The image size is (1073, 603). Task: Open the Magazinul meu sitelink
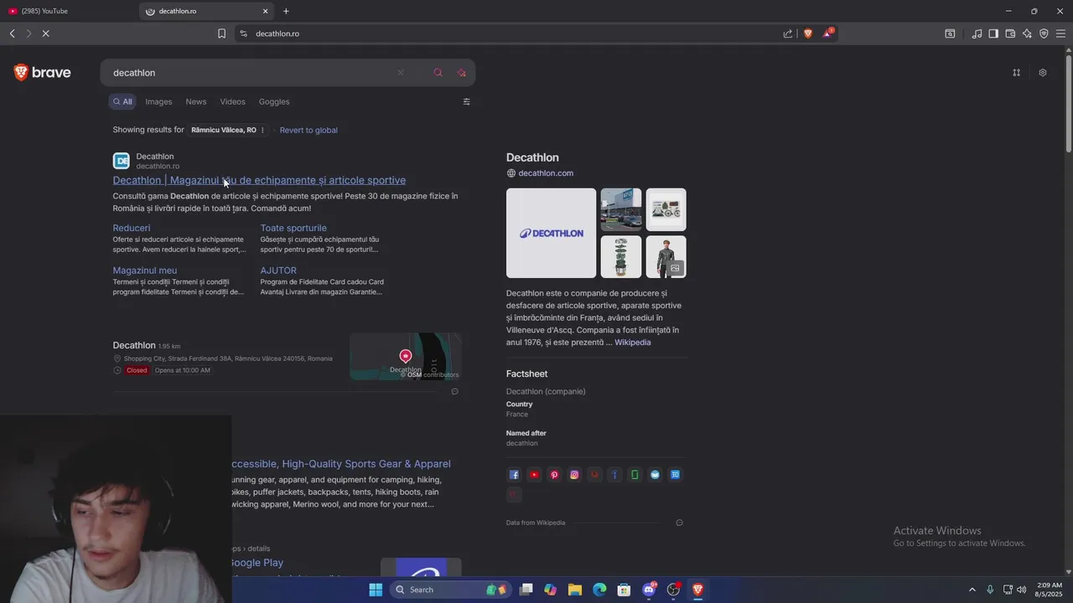click(145, 271)
